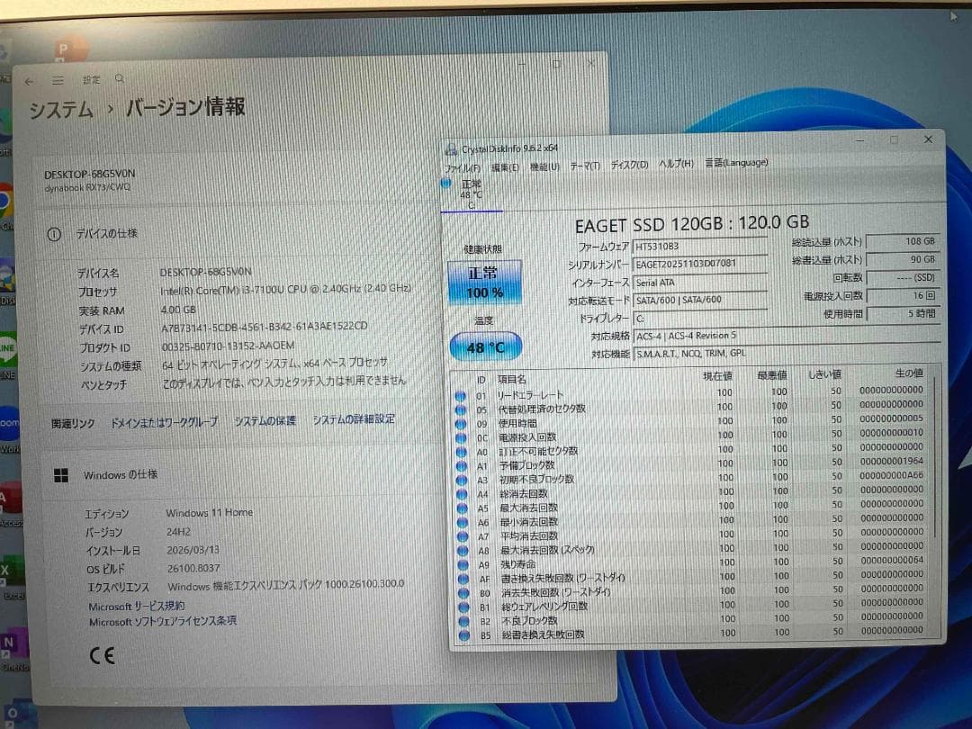
Task: Click the 使用時間 value 5 時間
Action: pyautogui.click(x=902, y=314)
